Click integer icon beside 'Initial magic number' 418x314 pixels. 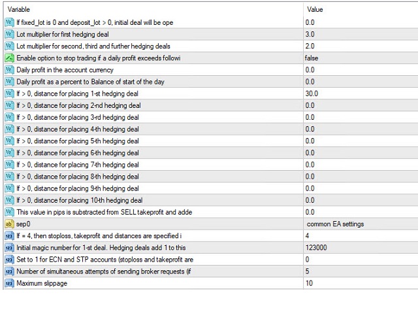[9, 248]
